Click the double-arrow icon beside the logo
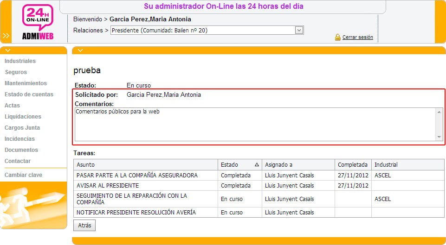Viewport: 446px width, 245px height. point(6,36)
